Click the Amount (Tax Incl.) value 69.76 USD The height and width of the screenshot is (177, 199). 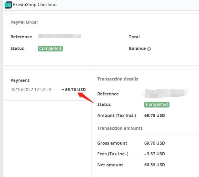(x=155, y=116)
